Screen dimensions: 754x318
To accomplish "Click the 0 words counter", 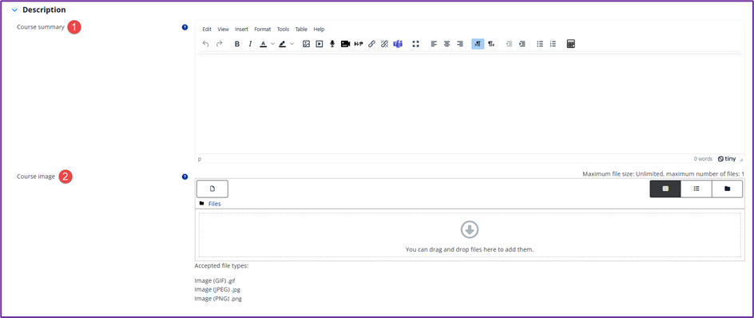I will tap(703, 159).
